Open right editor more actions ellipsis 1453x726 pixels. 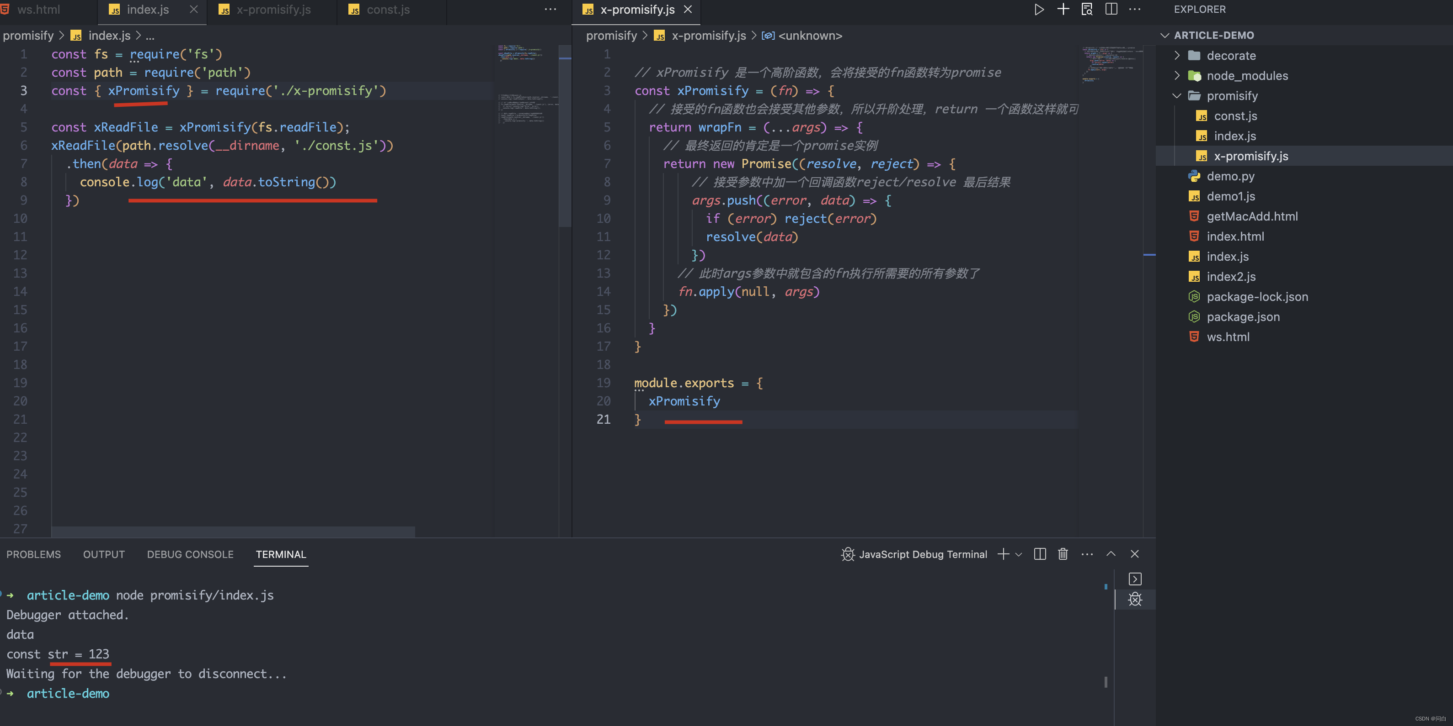[x=1134, y=10]
